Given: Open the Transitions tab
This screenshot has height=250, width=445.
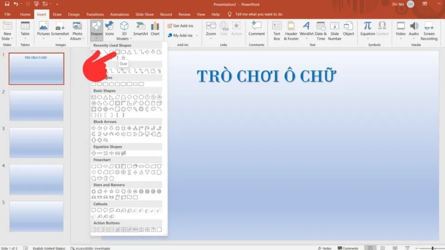Looking at the screenshot, I should (95, 14).
